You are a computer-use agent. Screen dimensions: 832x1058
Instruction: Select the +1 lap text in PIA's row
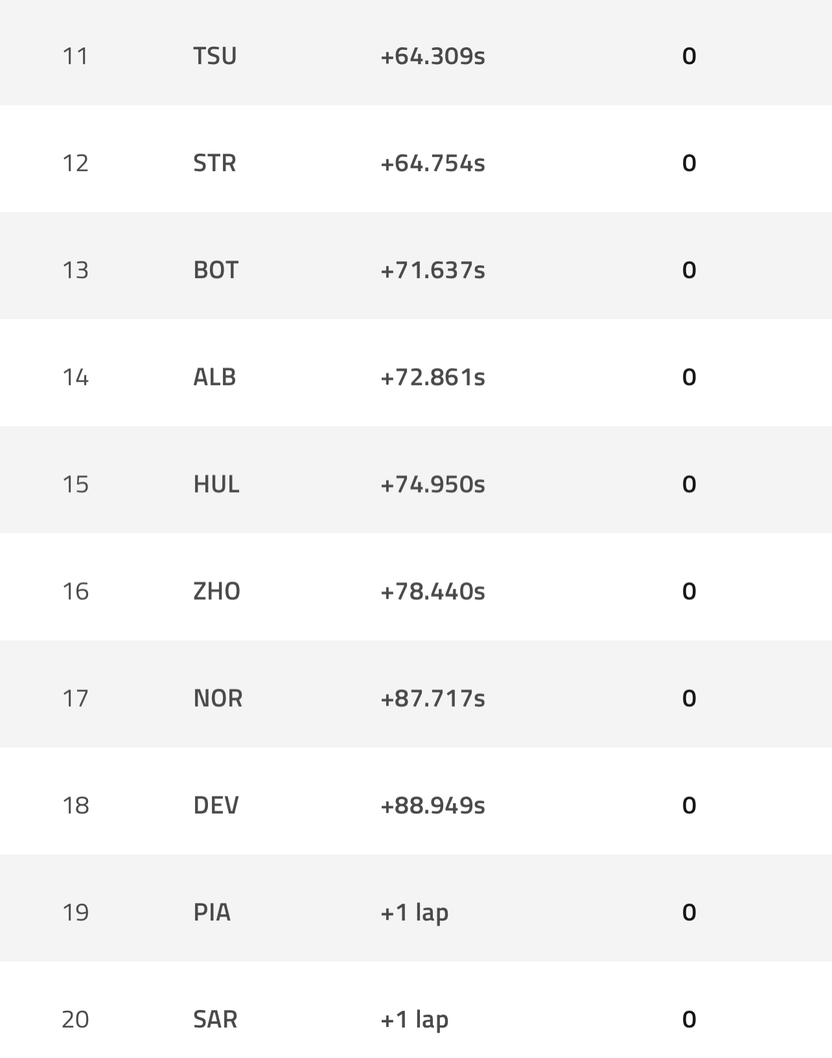coord(415,912)
